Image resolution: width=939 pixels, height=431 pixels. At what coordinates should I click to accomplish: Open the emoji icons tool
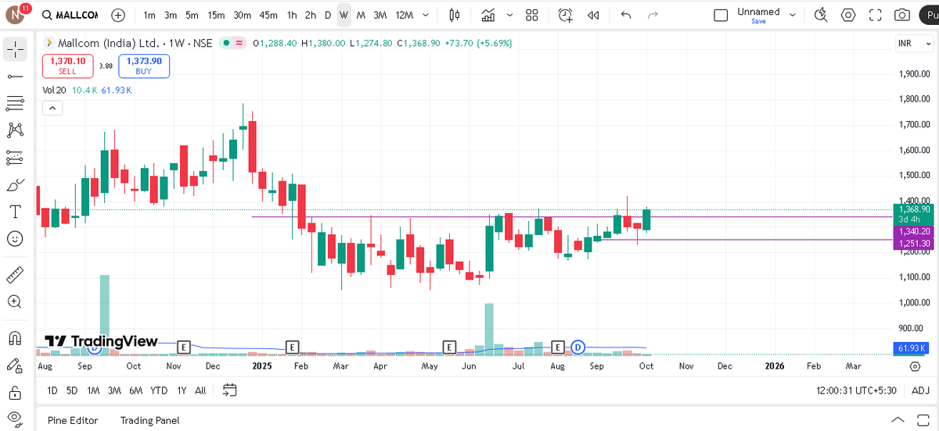14,238
